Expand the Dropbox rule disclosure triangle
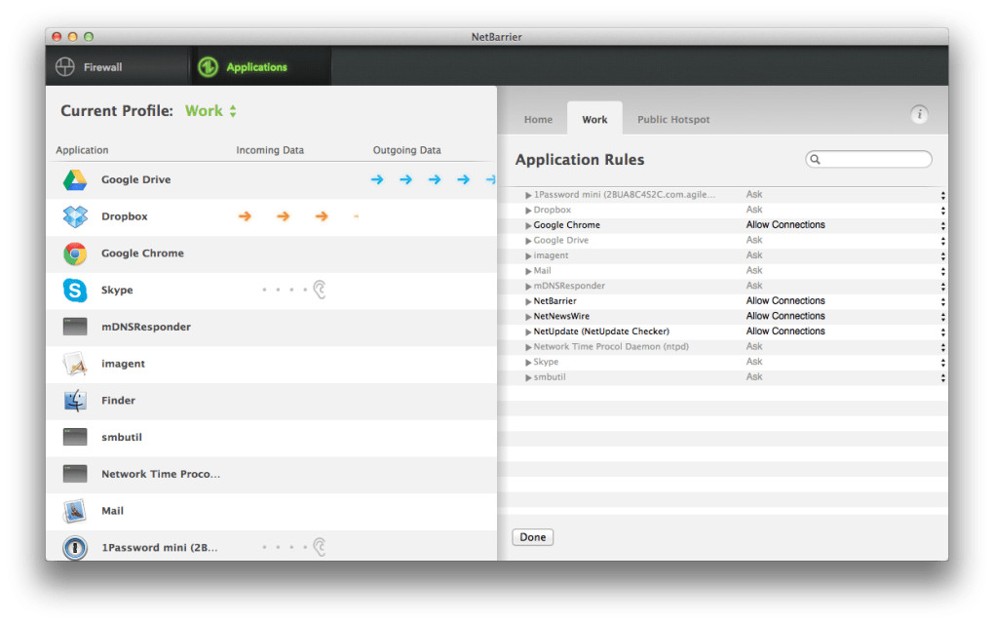 528,211
